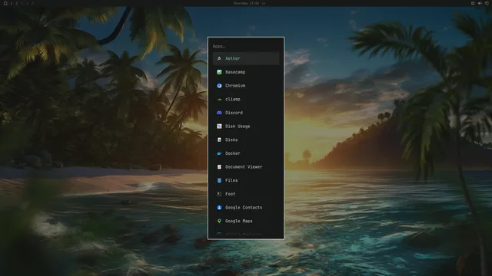The height and width of the screenshot is (276, 492).
Task: Open Docker from the app list
Action: point(246,153)
